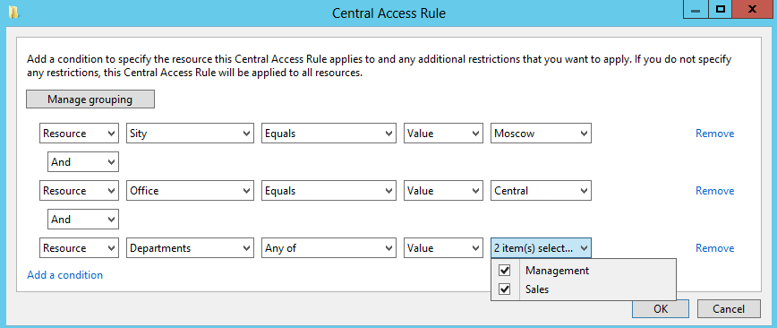Viewport: 777px width, 328px height.
Task: Uncheck the Sales checkbox
Action: pos(505,289)
